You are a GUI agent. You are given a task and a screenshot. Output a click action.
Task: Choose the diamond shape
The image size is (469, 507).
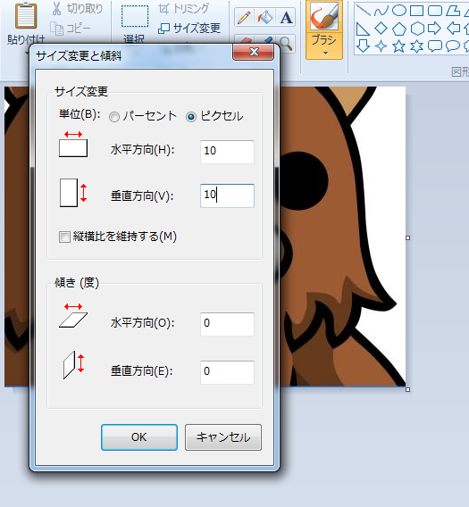pyautogui.click(x=381, y=29)
